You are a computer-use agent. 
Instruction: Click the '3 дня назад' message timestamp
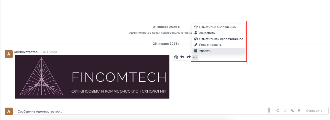coord(49,52)
